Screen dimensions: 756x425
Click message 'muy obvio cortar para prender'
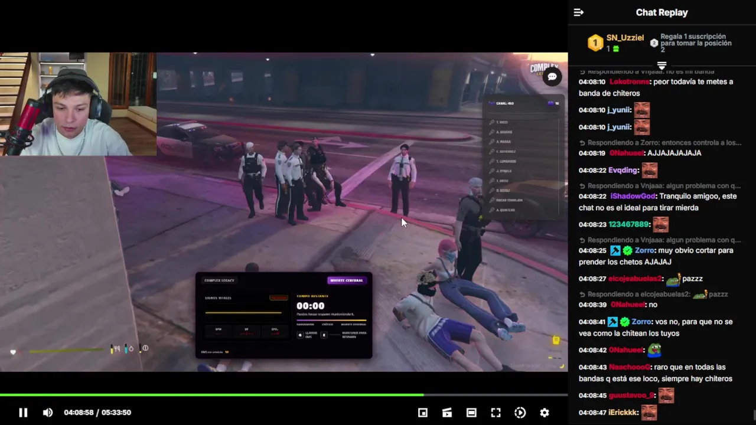656,256
